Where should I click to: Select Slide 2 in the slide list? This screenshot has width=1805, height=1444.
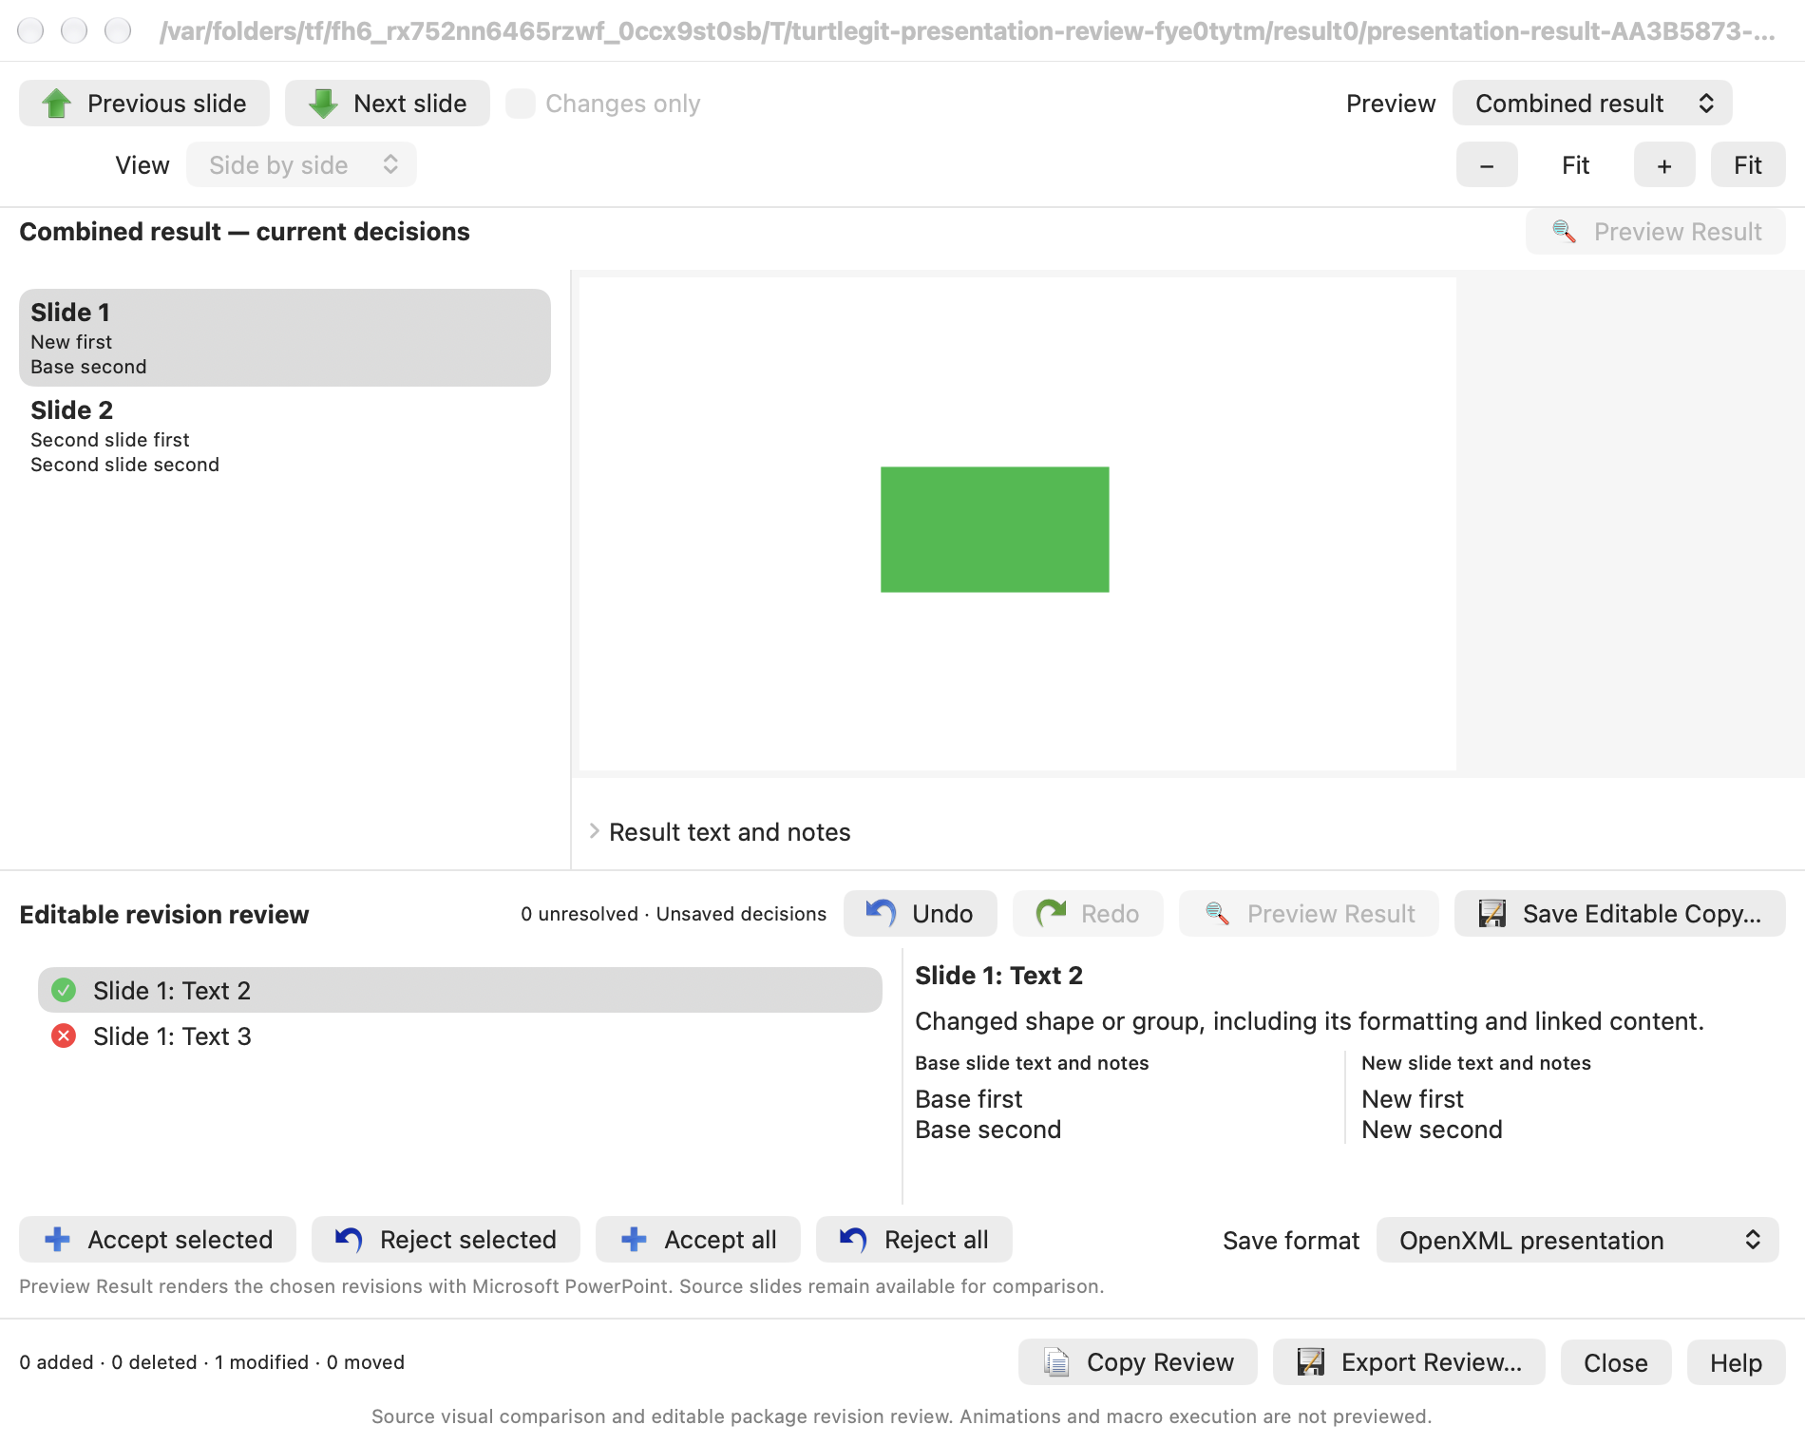click(285, 435)
